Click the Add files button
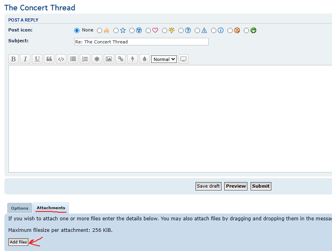 (x=18, y=242)
